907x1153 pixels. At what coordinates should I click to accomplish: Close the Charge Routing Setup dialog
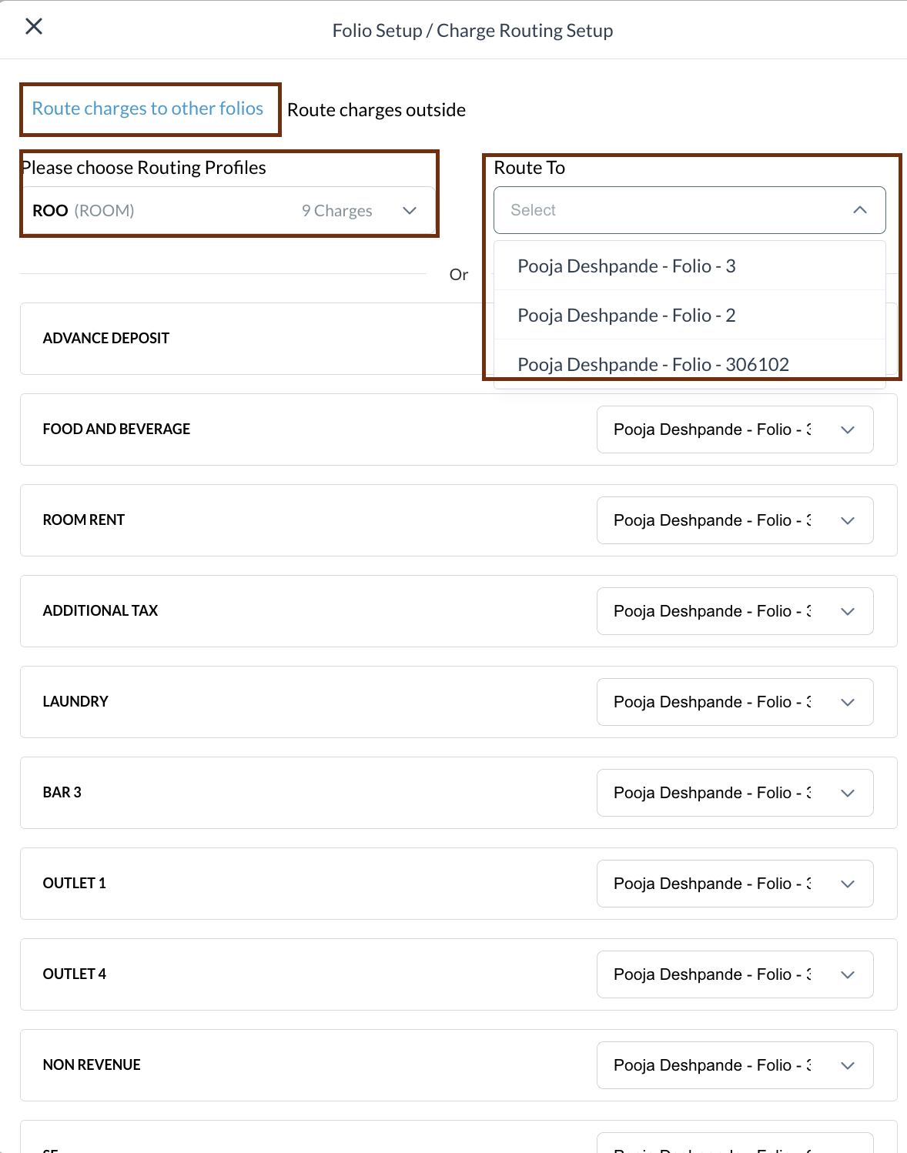pyautogui.click(x=34, y=27)
